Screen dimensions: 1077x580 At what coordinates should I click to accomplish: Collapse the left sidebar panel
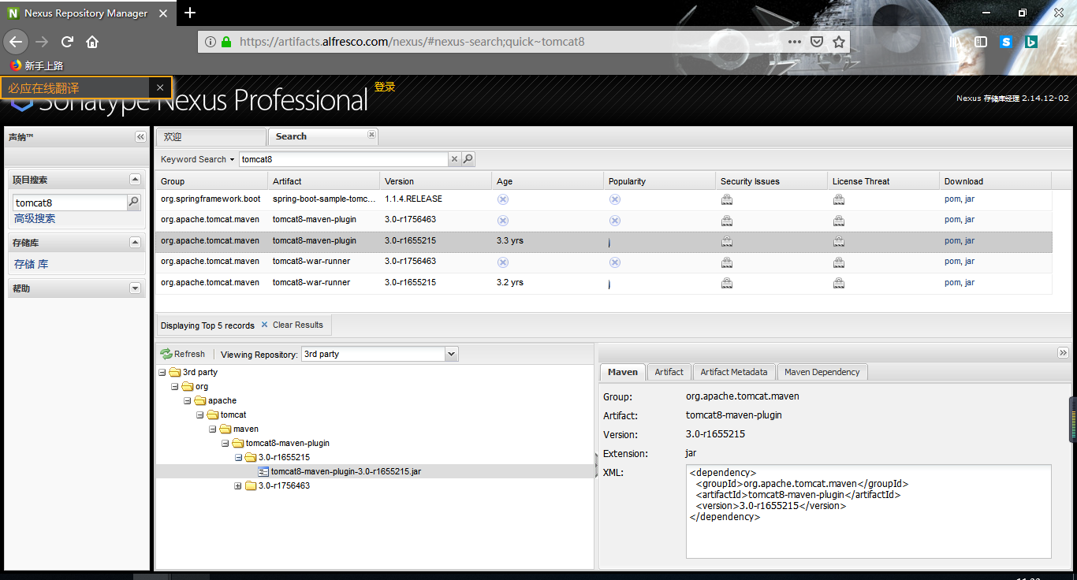click(140, 137)
